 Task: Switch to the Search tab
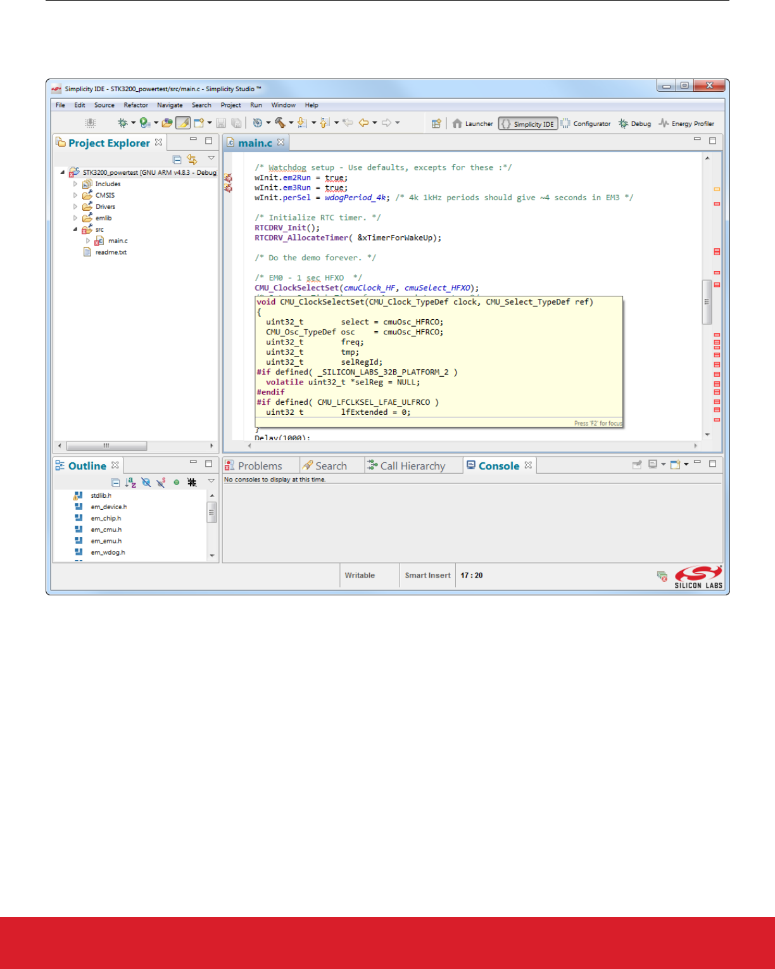pos(325,465)
